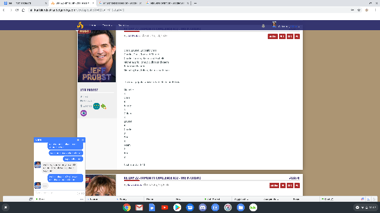Open Chrome from the shelf
This screenshot has height=213, width=380.
(x=126, y=208)
